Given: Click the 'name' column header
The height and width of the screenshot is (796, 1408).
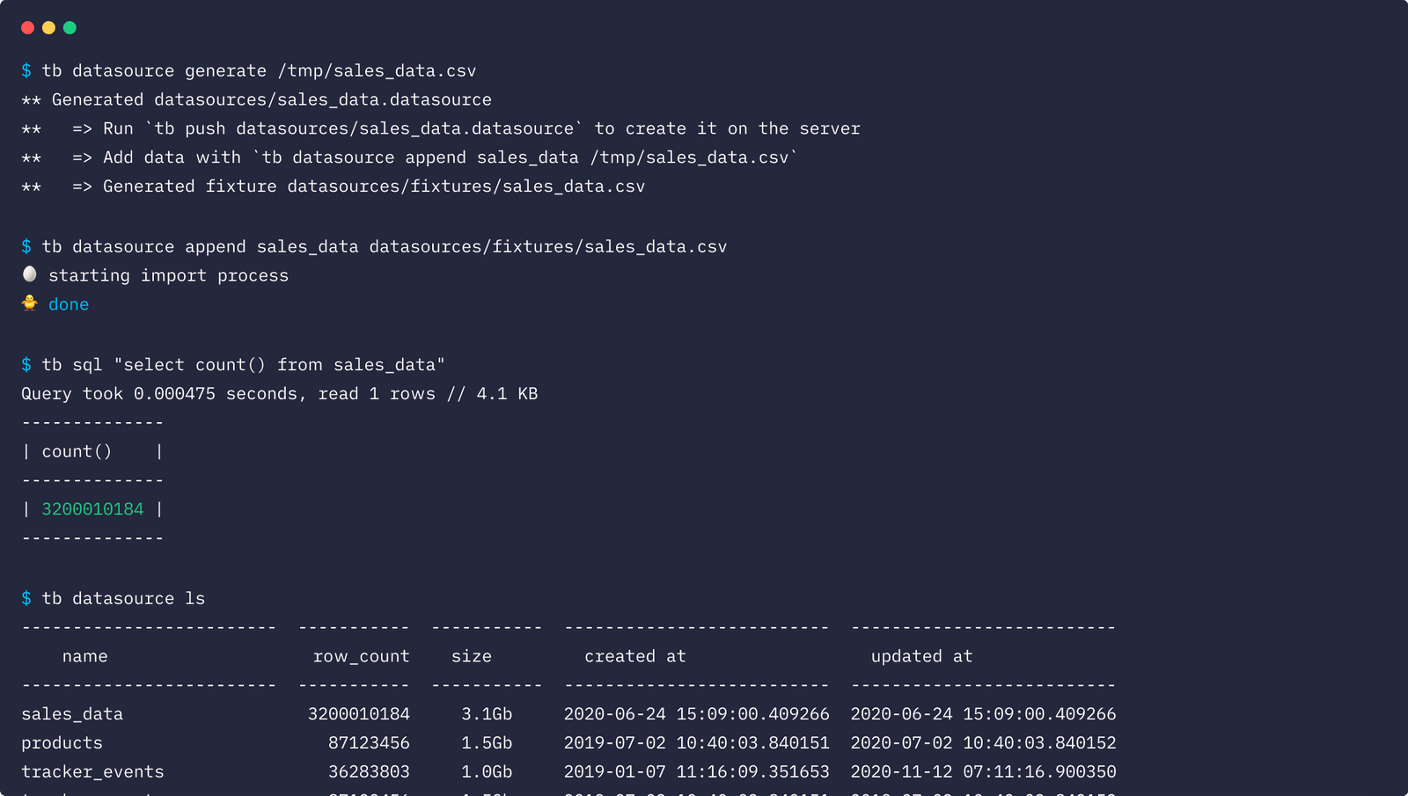Looking at the screenshot, I should pyautogui.click(x=84, y=656).
